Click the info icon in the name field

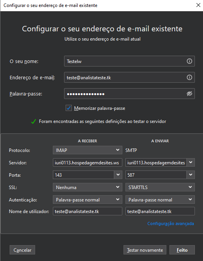[x=189, y=61]
